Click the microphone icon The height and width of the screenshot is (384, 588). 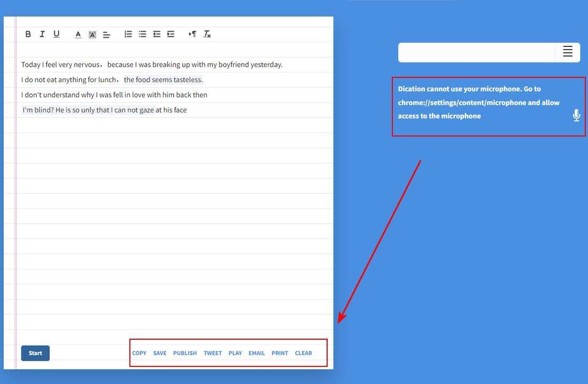click(x=576, y=115)
